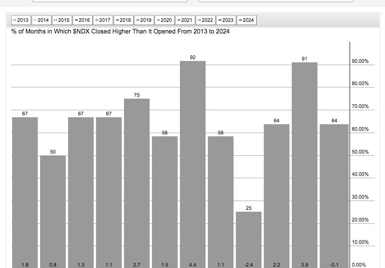Toggle the 2015 series legend button

click(62, 20)
